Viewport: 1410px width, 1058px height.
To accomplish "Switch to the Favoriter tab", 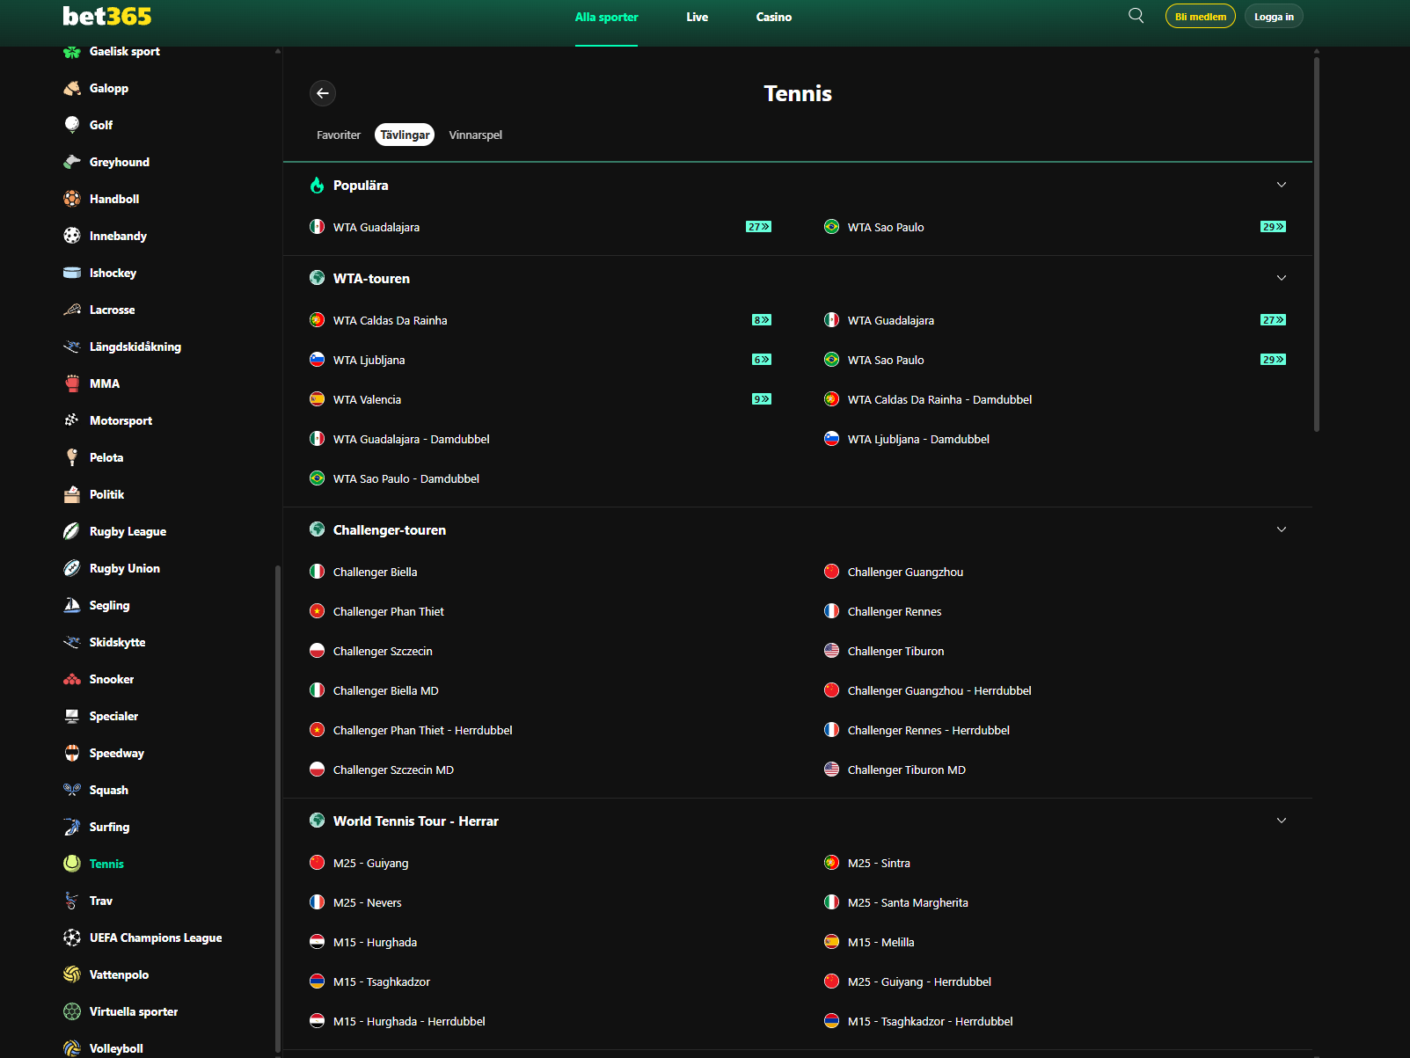I will (x=339, y=135).
